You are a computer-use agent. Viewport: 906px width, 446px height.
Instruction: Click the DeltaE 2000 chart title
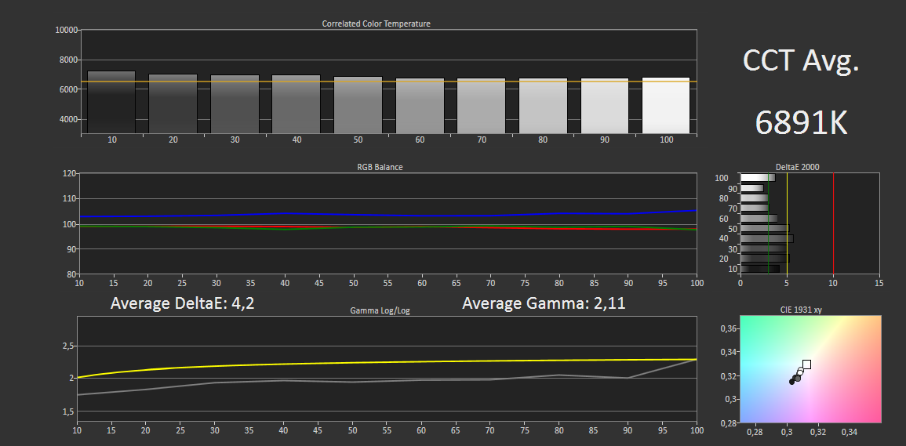[797, 167]
